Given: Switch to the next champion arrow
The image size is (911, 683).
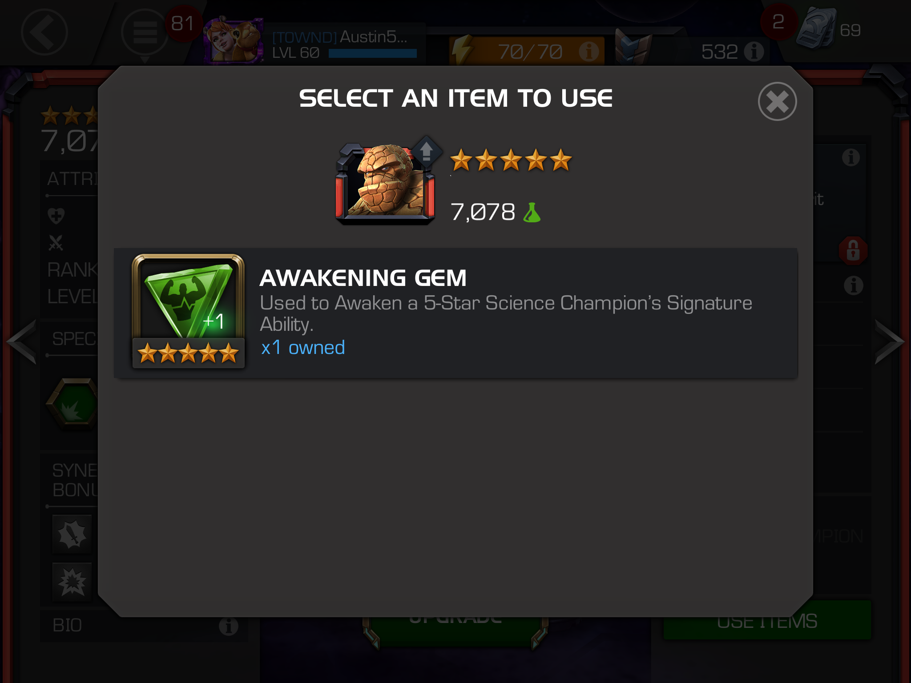Looking at the screenshot, I should point(889,341).
